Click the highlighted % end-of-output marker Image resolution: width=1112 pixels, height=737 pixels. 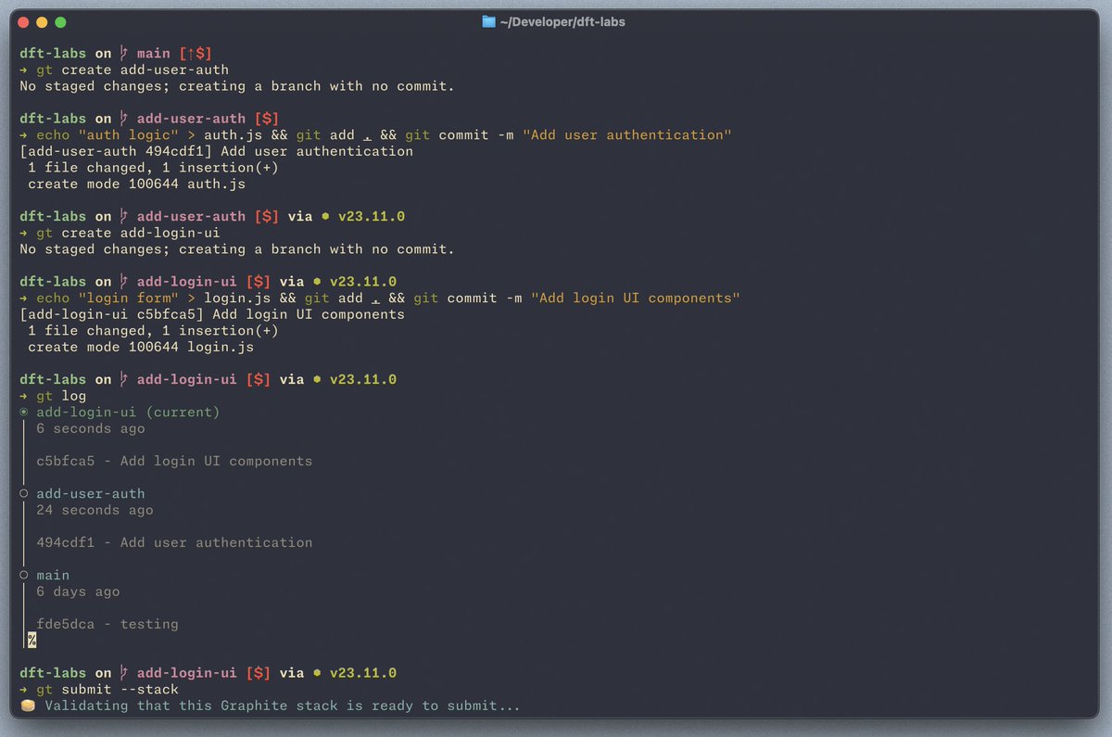pyautogui.click(x=32, y=640)
